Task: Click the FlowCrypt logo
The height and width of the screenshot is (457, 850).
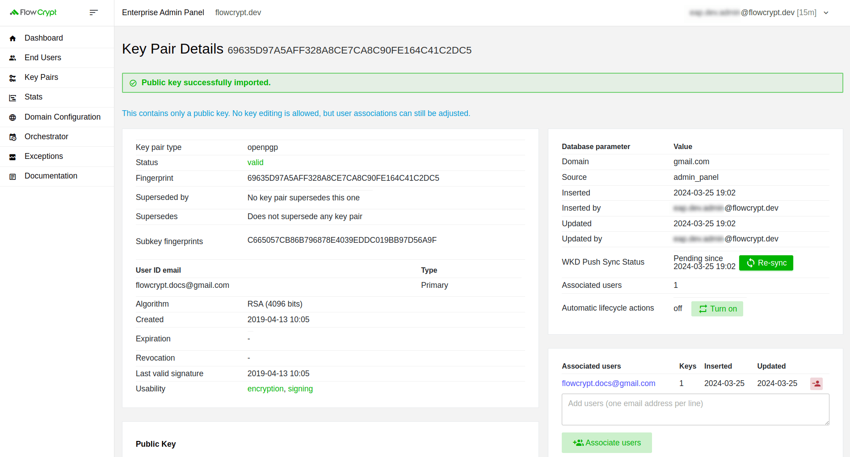Action: 34,12
